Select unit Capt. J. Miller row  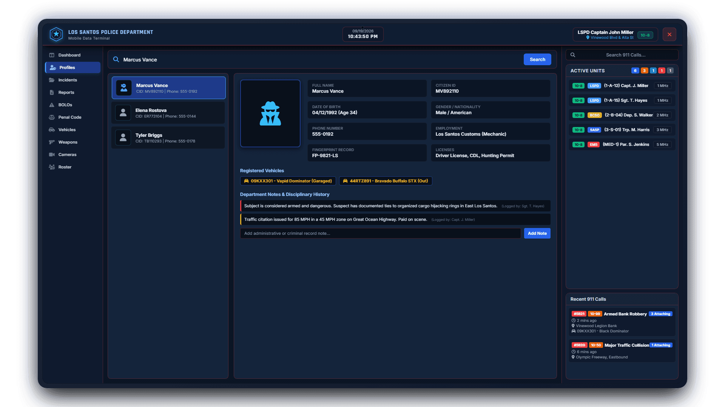(x=622, y=86)
